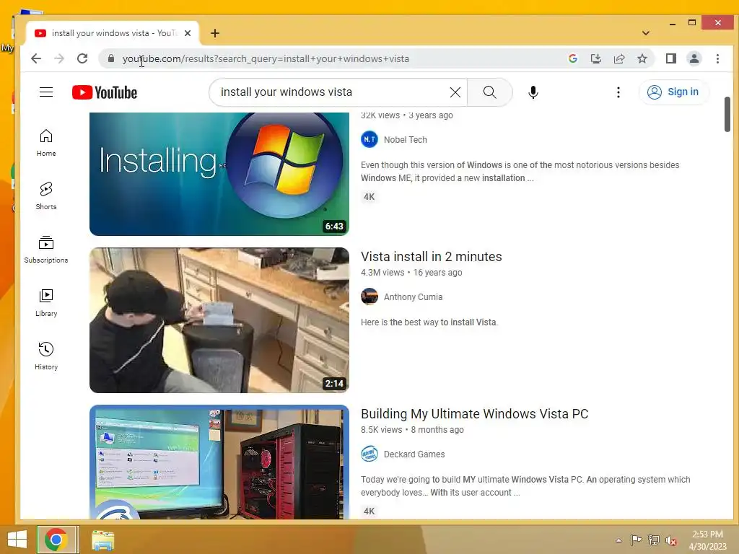This screenshot has height=554, width=739.
Task: Open History from the sidebar
Action: [x=46, y=356]
